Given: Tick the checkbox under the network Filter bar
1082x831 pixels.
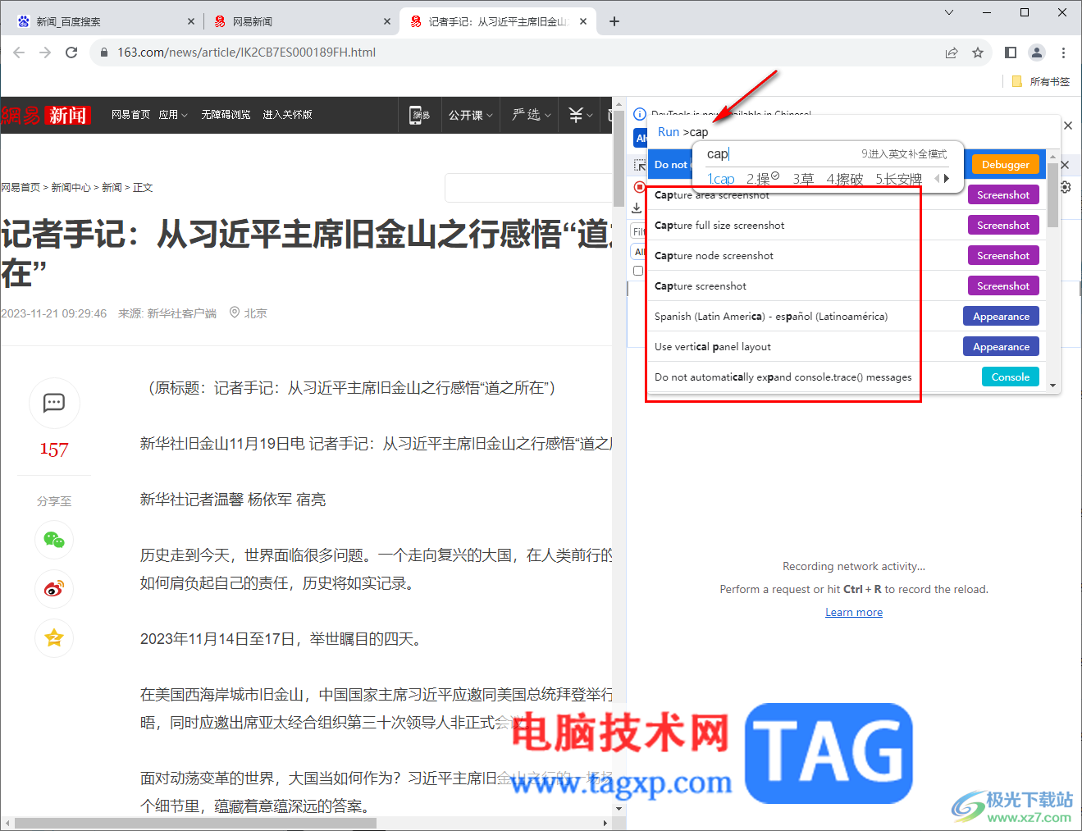Looking at the screenshot, I should [x=638, y=271].
